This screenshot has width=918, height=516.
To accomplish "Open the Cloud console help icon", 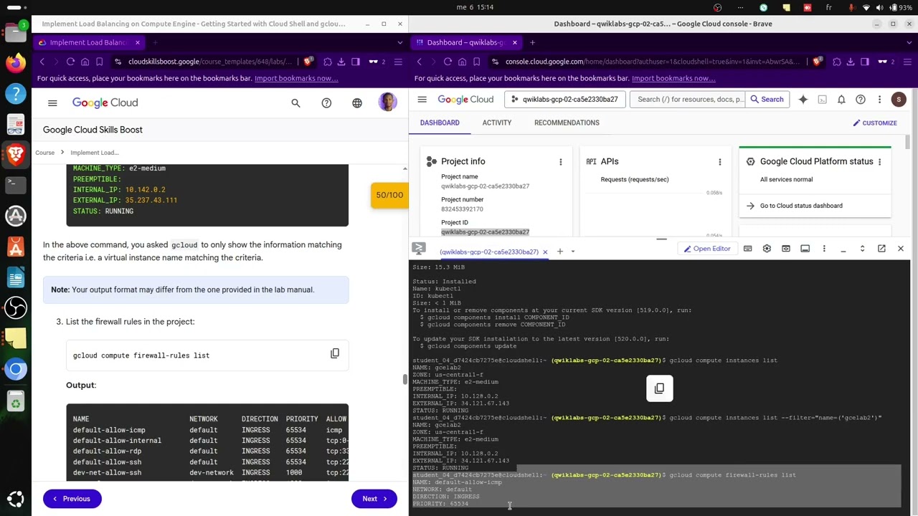I will 861,100.
